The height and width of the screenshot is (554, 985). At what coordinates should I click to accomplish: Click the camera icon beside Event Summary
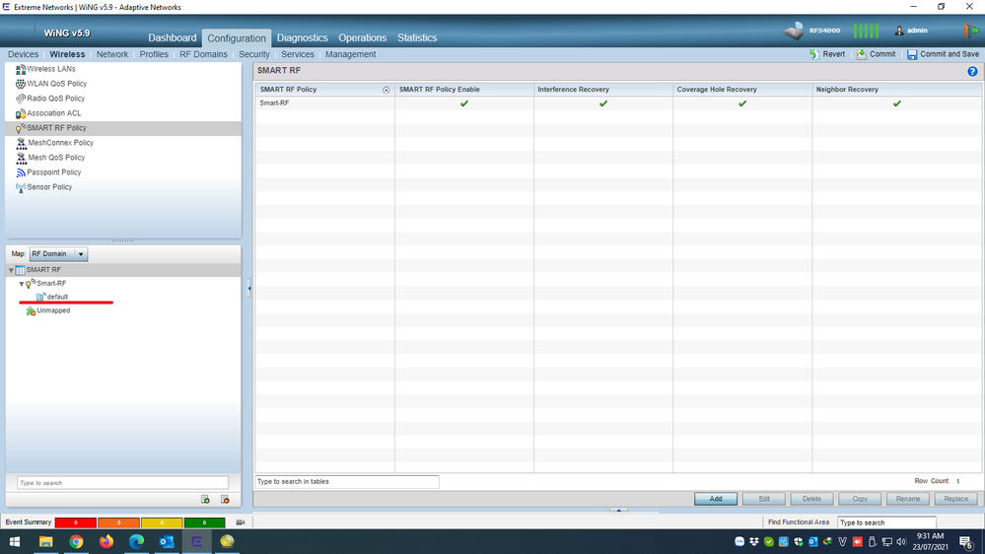click(x=240, y=522)
